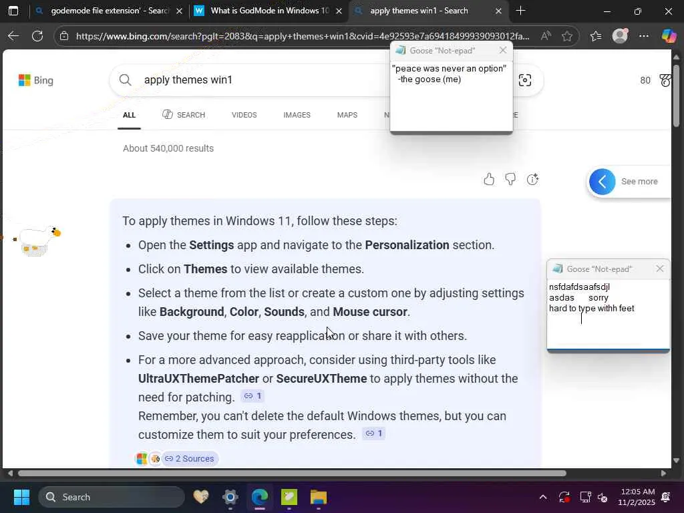
Task: Close the lower Goose Not-epad window
Action: tap(660, 269)
